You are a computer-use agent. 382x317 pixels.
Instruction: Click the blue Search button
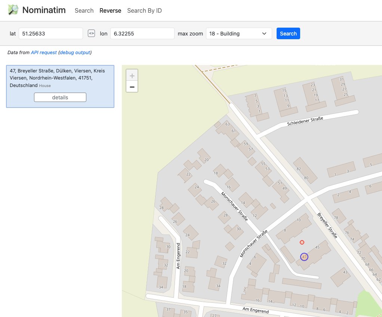(x=288, y=33)
